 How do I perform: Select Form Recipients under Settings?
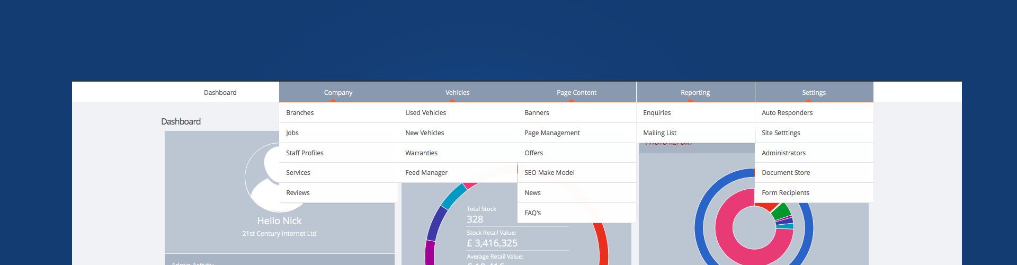tap(814, 193)
